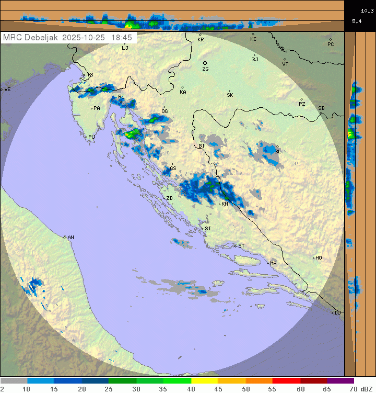Select the DU city marker

333,312
